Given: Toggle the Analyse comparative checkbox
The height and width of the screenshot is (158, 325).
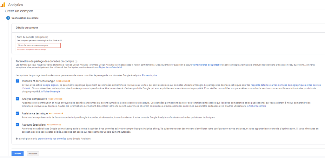Looking at the screenshot, I should 17,99.
